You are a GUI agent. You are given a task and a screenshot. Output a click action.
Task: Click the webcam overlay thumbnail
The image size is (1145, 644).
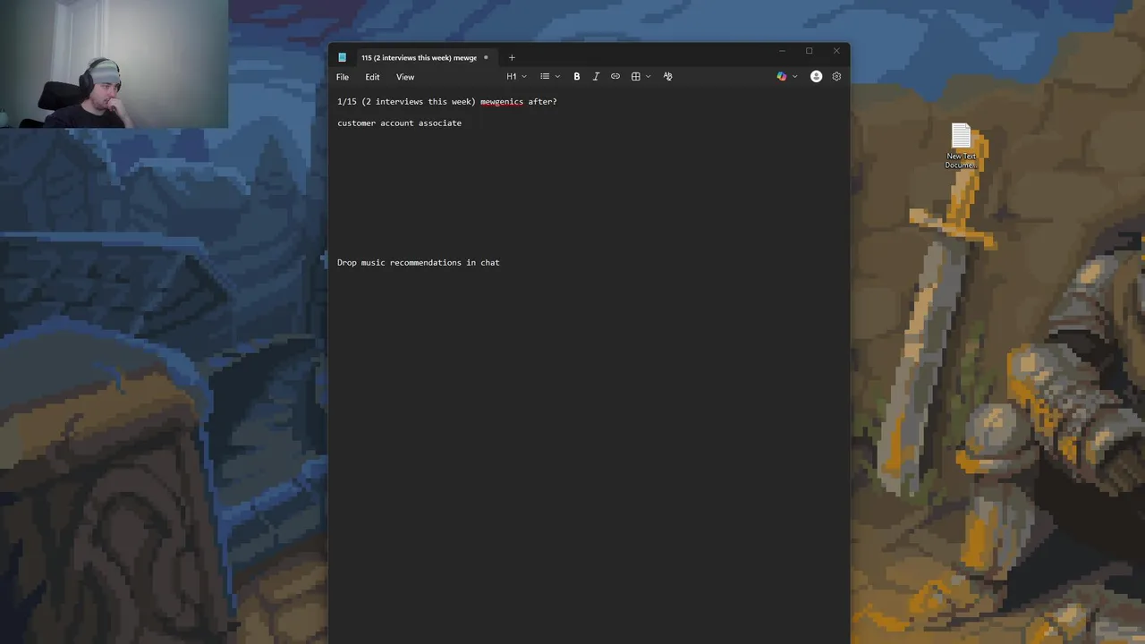point(114,64)
